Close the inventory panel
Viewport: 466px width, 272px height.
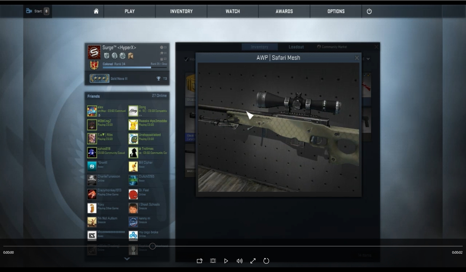376,47
